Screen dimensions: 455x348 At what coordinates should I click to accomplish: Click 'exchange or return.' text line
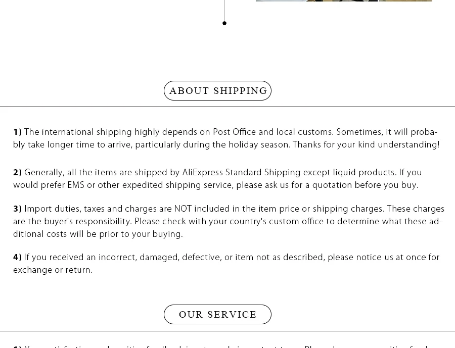click(x=53, y=270)
